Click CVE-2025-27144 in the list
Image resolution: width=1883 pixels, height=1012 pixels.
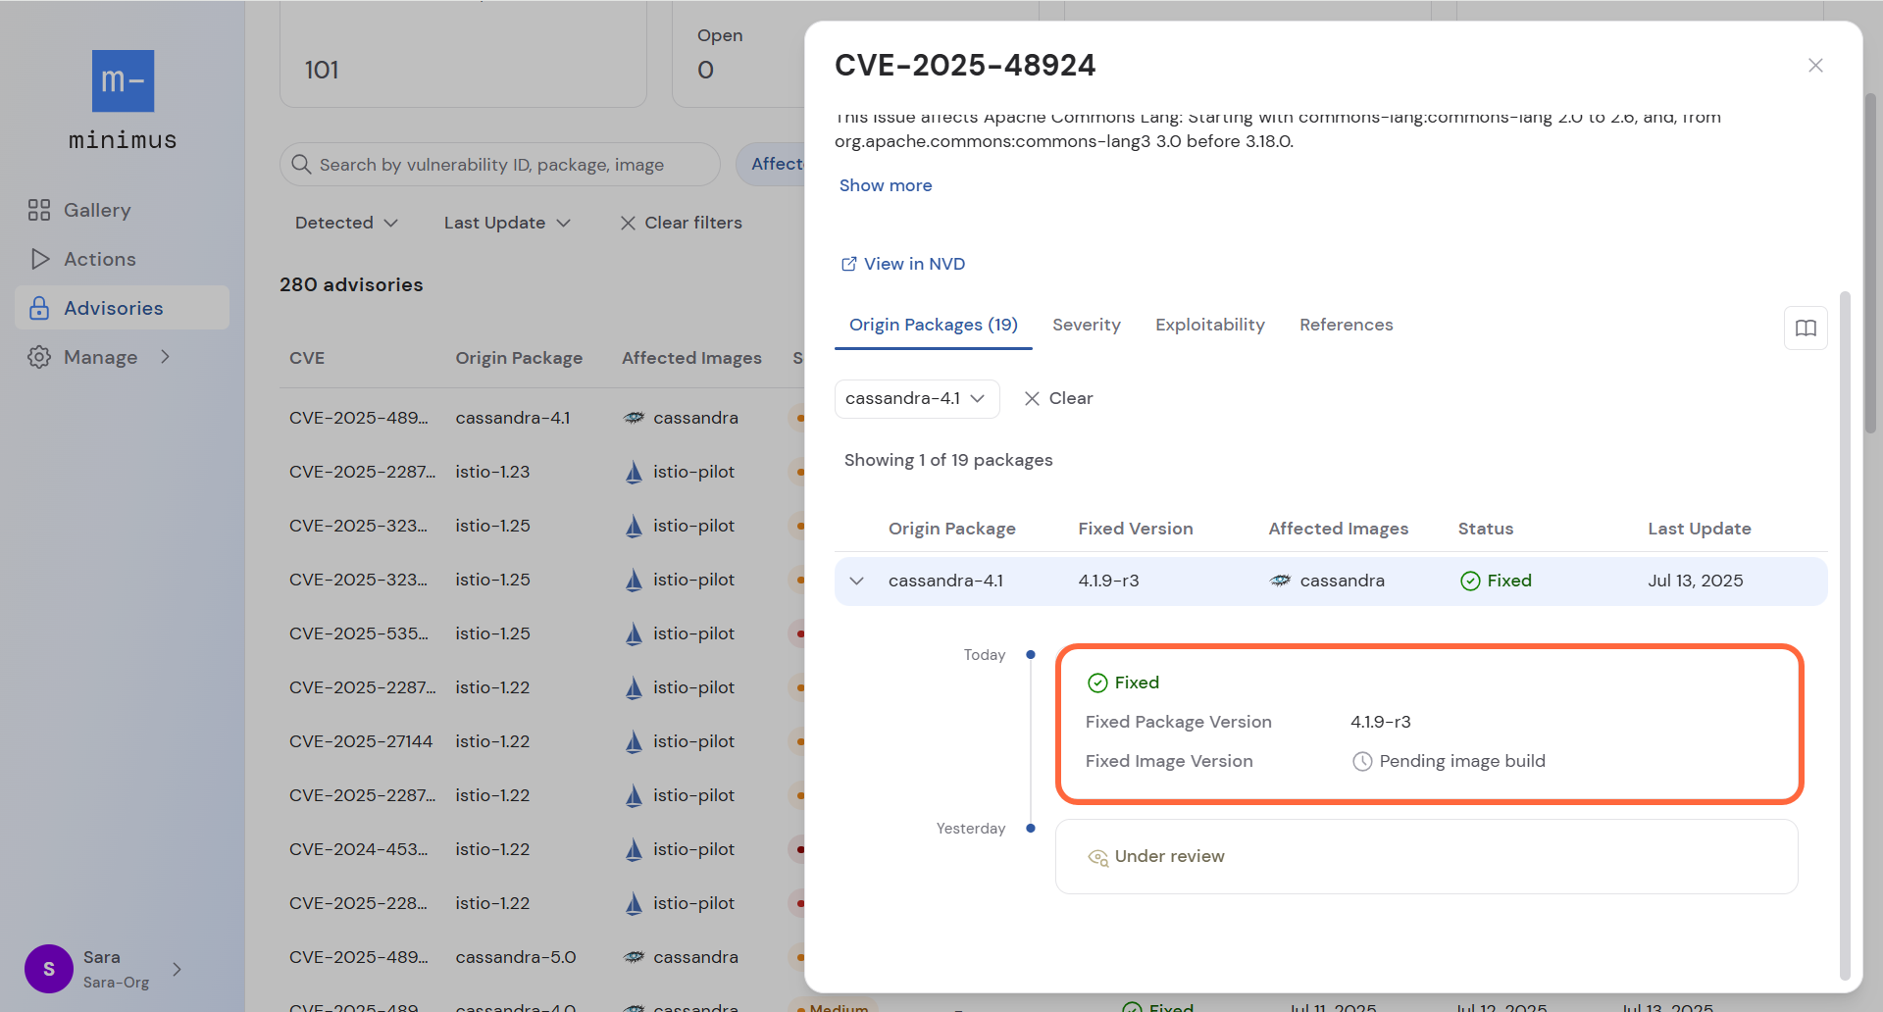coord(361,741)
